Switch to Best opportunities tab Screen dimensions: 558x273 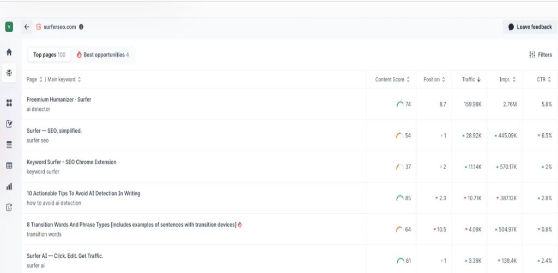103,55
